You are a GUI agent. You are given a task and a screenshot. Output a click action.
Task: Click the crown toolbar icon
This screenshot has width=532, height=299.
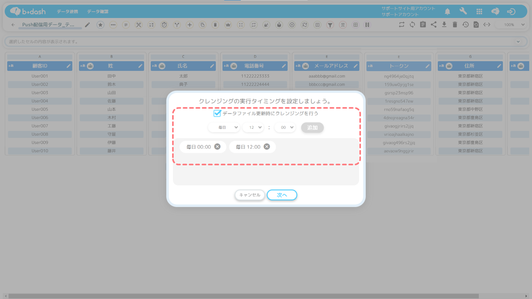point(228,25)
